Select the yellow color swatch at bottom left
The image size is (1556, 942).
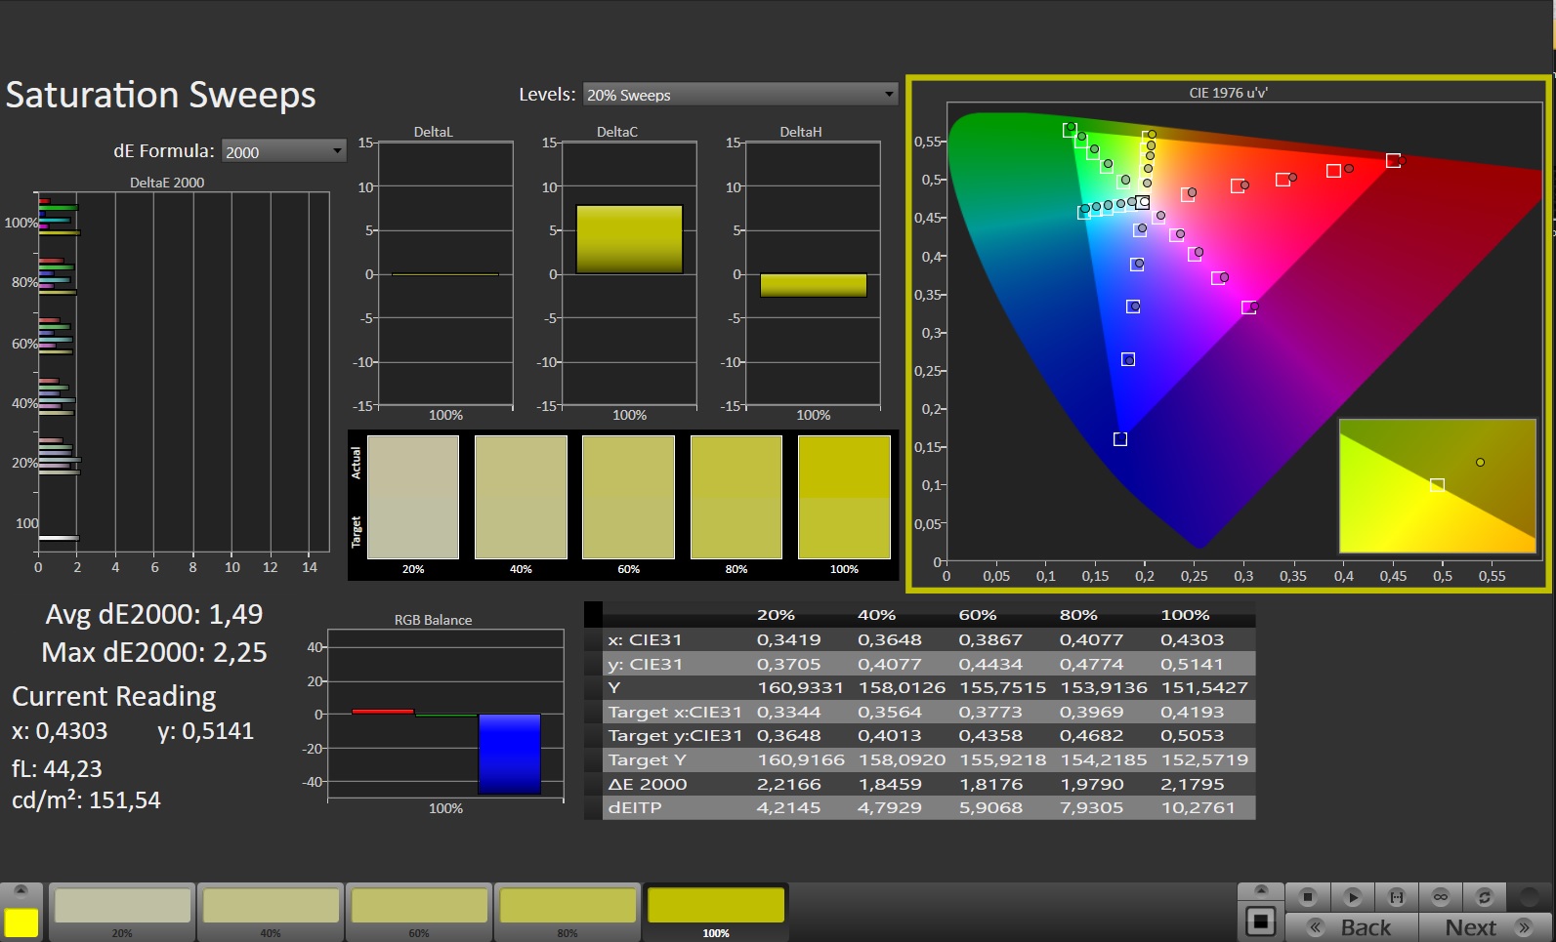click(21, 922)
